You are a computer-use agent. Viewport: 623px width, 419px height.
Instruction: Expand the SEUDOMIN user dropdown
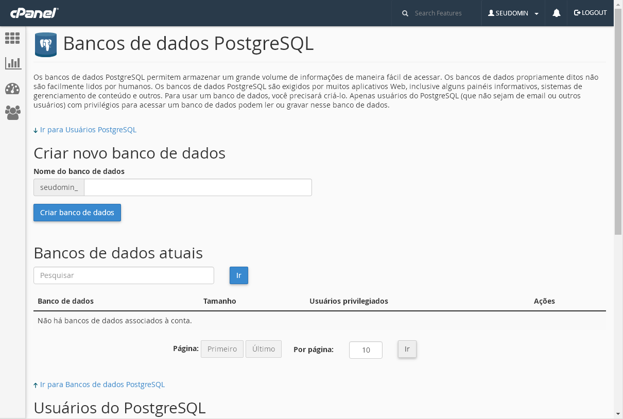[513, 13]
